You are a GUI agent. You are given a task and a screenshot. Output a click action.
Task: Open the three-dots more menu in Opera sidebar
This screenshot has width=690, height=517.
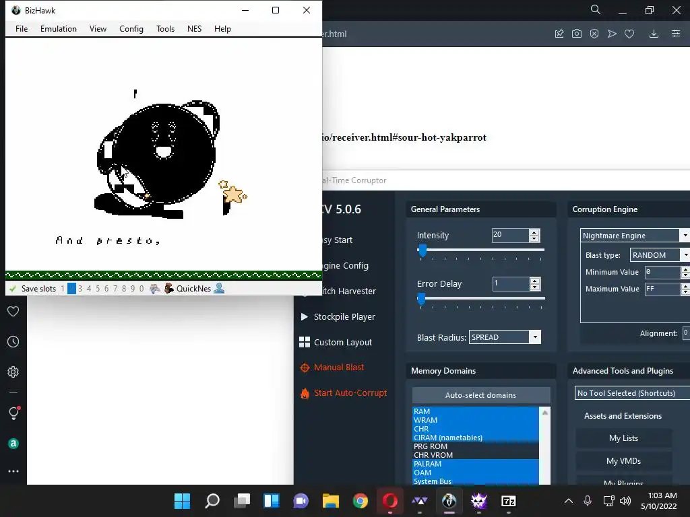pyautogui.click(x=13, y=471)
